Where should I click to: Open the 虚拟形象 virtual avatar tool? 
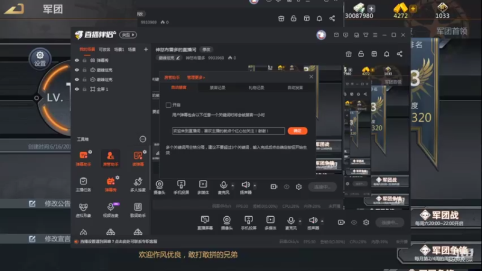(x=83, y=210)
